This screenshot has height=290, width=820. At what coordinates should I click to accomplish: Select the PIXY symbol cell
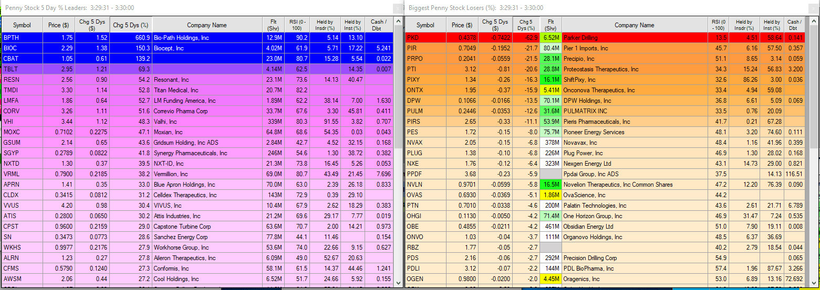(x=425, y=80)
